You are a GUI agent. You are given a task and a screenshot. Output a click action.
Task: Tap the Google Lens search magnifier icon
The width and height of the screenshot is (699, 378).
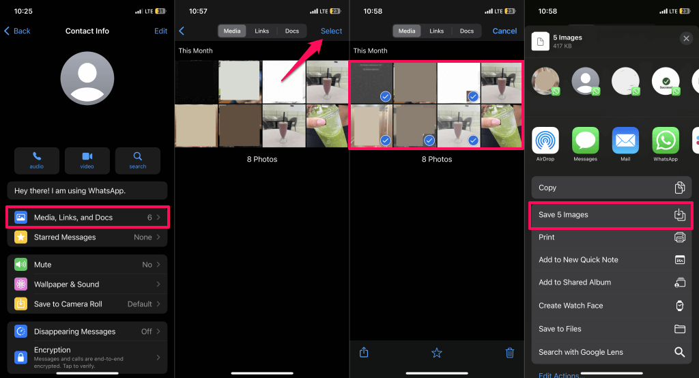coord(679,352)
